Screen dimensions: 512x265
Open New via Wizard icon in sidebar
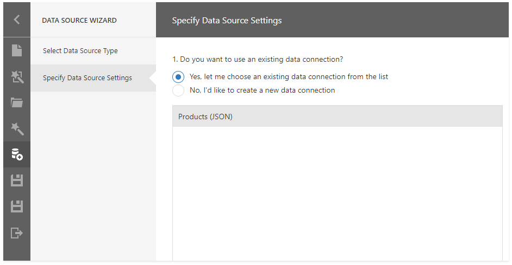(17, 77)
